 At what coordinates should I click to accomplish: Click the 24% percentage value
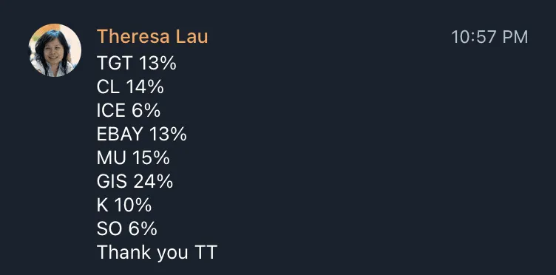click(154, 181)
